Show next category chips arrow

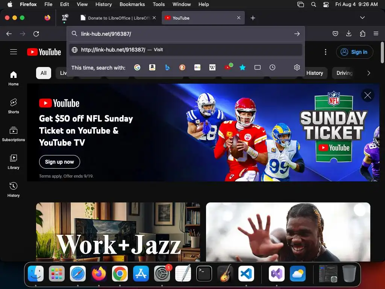tap(368, 73)
